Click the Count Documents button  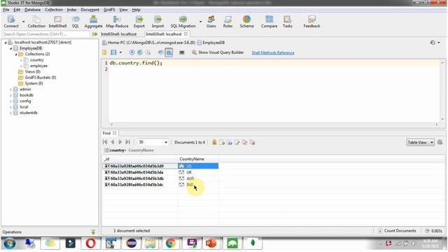(x=397, y=230)
